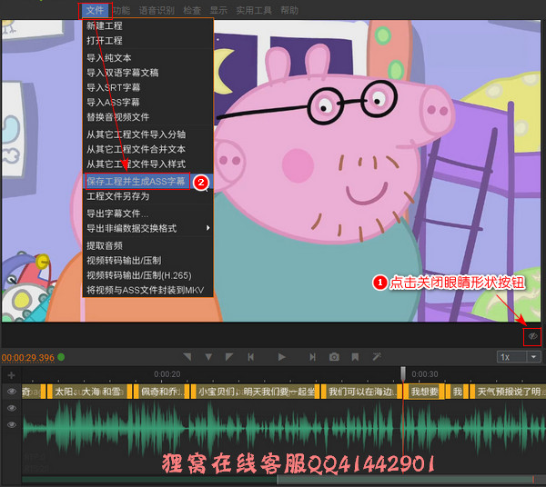
Task: Select 导入纯文本 menu entry
Action: pyautogui.click(x=148, y=58)
